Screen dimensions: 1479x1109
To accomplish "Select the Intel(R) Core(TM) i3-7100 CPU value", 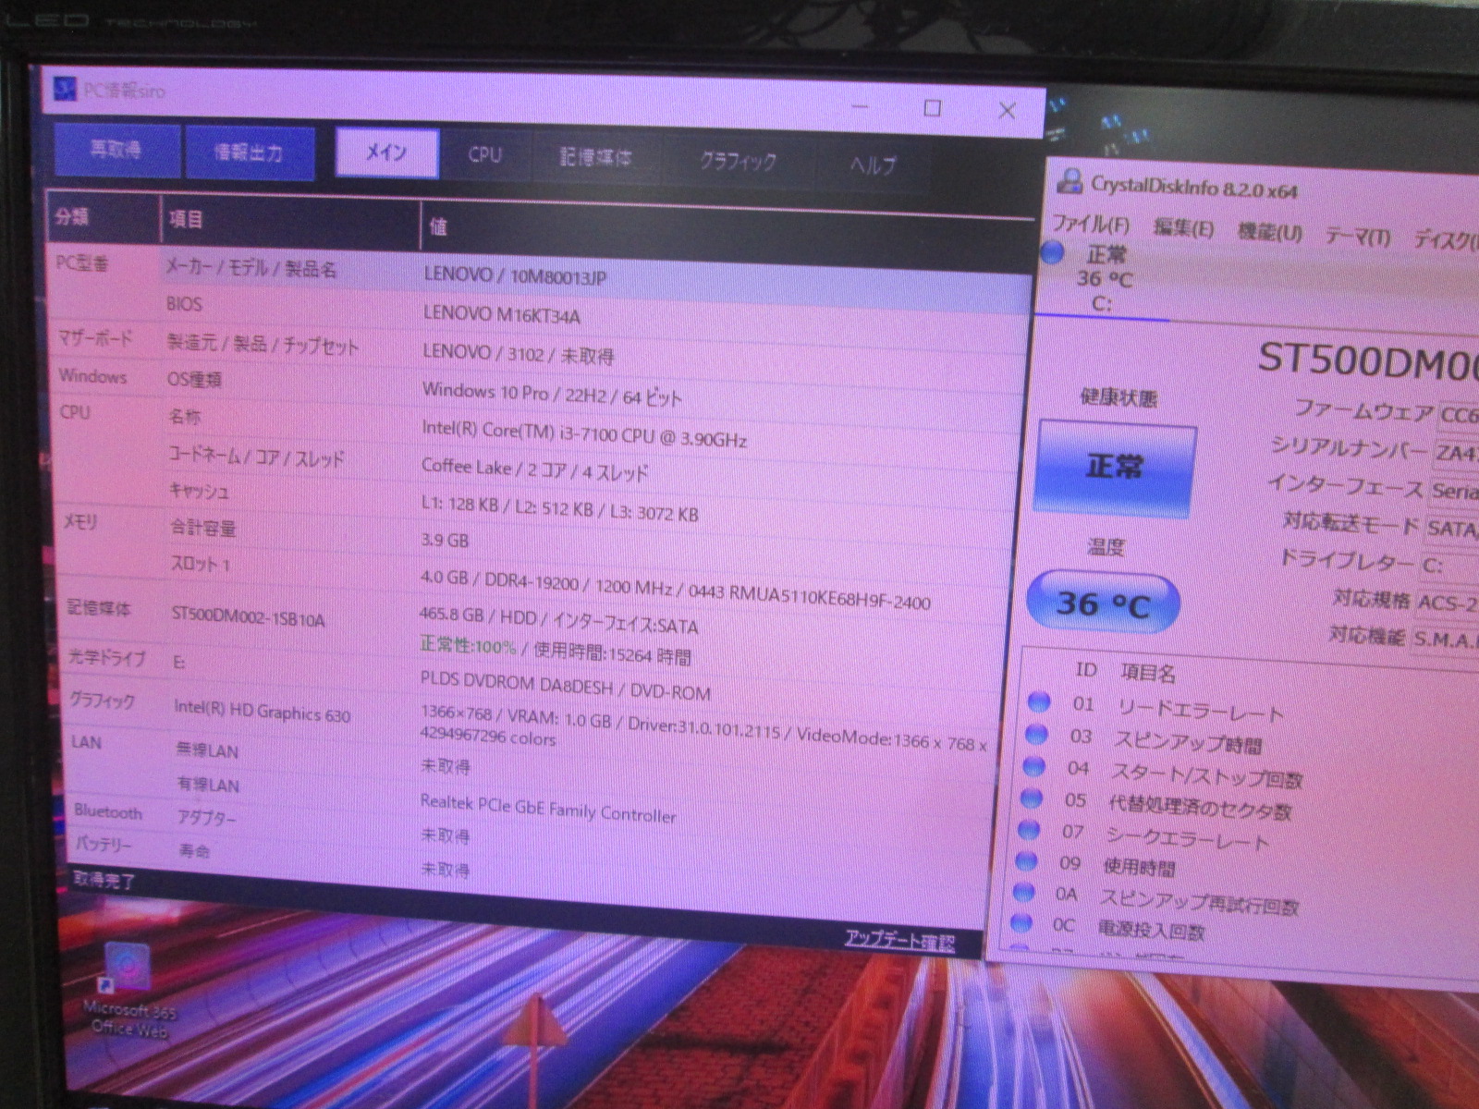I will point(584,433).
